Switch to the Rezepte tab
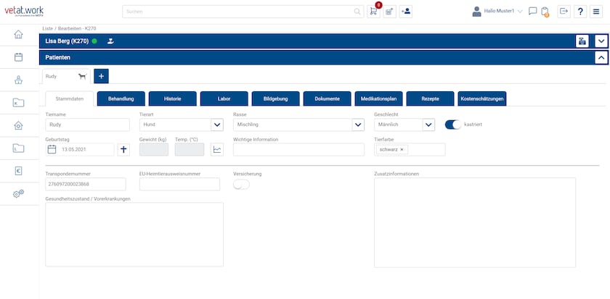This screenshot has height=299, width=610. (x=430, y=99)
